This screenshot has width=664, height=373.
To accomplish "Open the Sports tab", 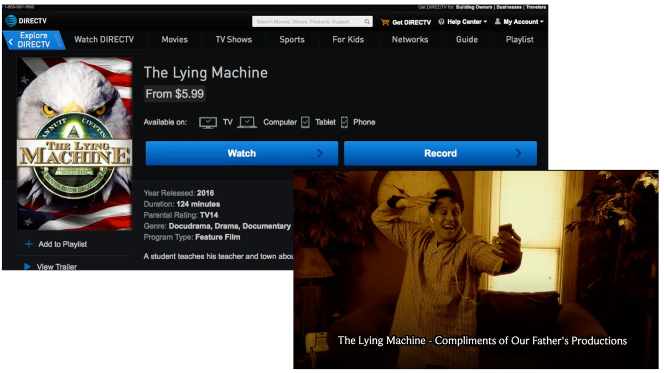I will pos(292,39).
